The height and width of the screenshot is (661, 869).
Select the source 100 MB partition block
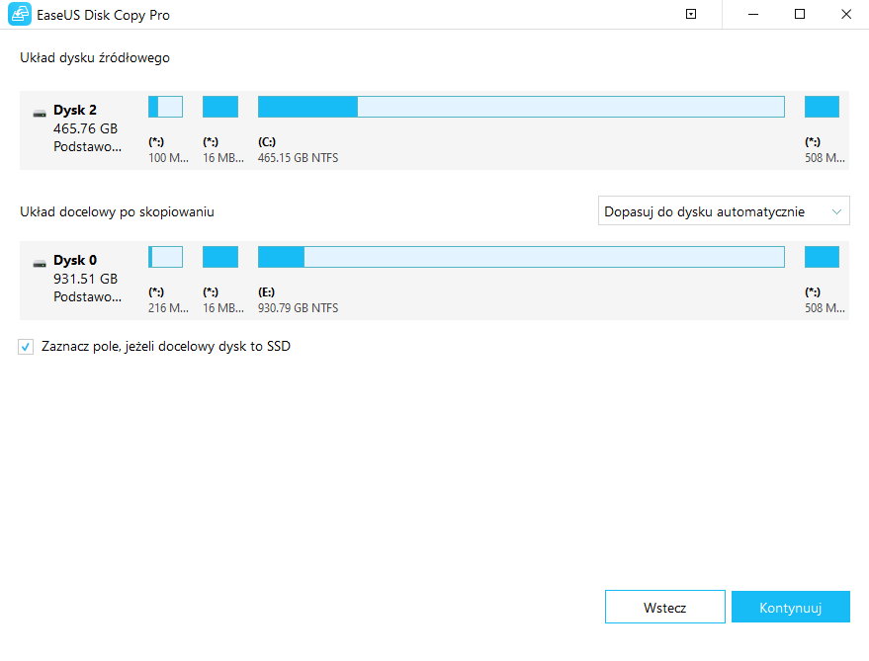coord(165,107)
